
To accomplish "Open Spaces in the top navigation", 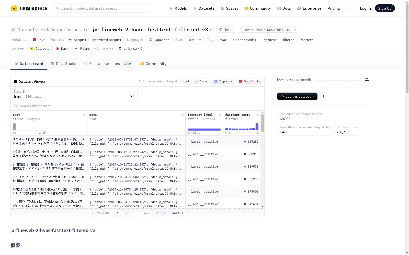I will [230, 8].
